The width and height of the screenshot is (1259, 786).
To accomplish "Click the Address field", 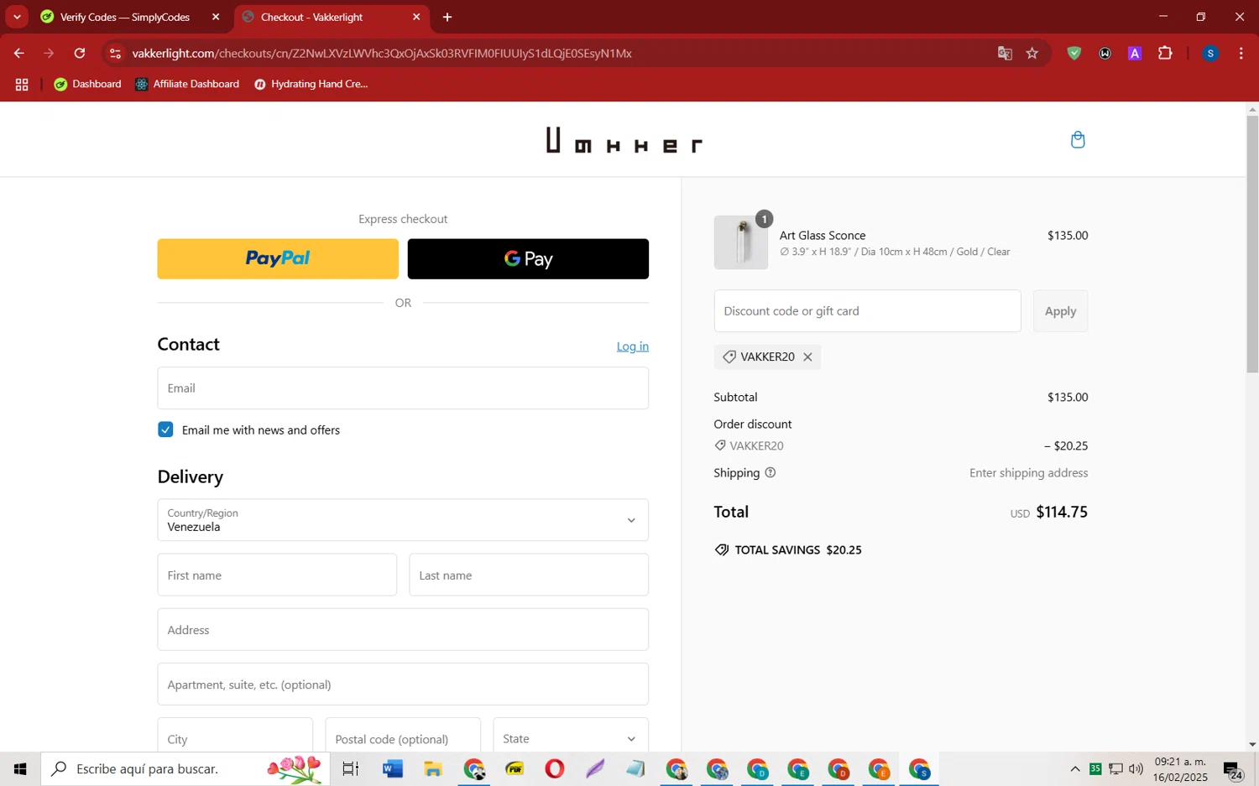I will [403, 629].
